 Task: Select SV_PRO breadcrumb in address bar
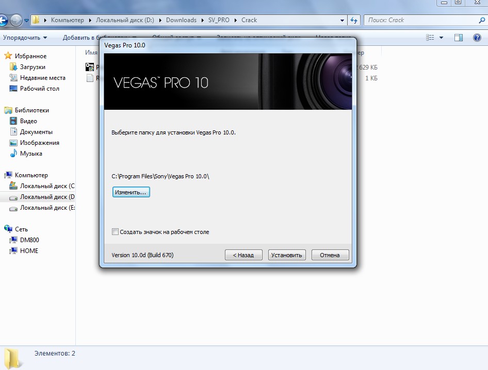click(219, 20)
